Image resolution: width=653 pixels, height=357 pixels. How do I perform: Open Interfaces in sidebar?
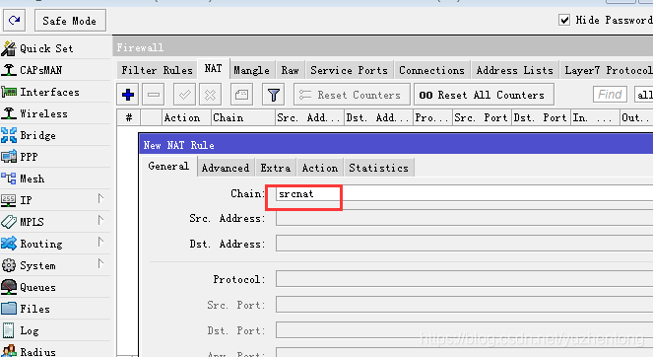(40, 92)
